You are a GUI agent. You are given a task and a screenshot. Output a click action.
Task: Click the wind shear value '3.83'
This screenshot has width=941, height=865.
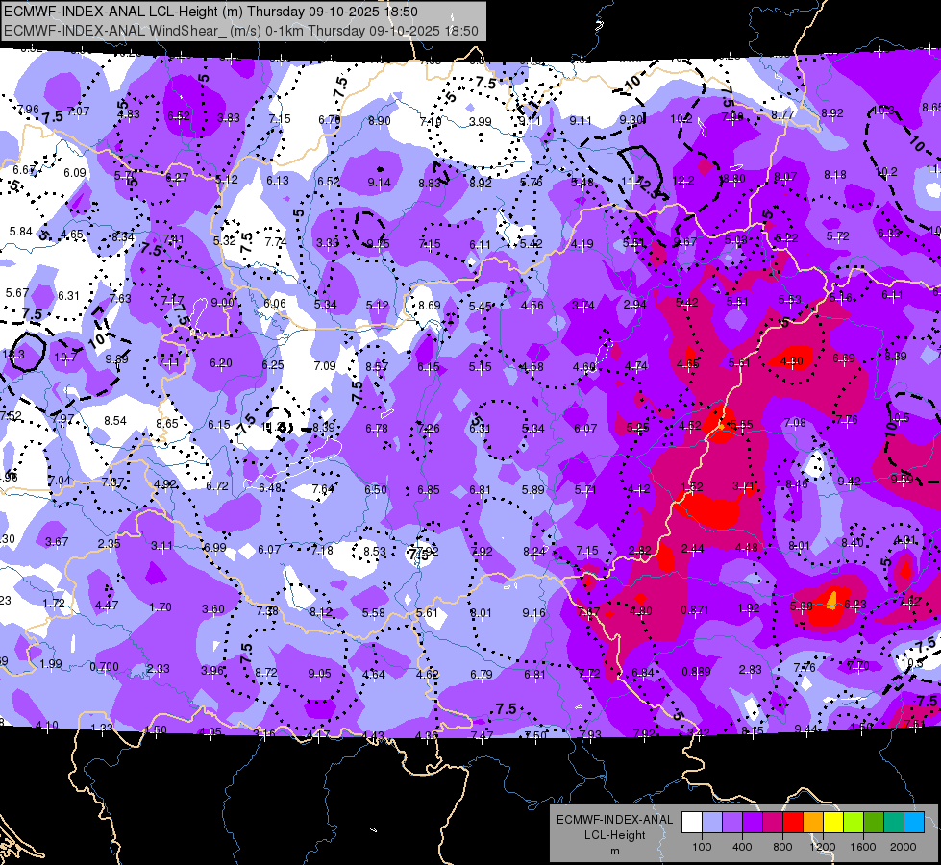pos(229,118)
